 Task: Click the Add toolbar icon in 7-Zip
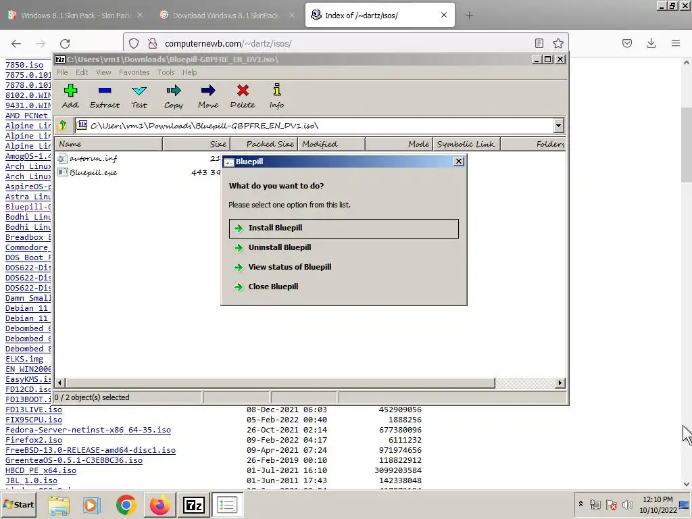pyautogui.click(x=70, y=91)
